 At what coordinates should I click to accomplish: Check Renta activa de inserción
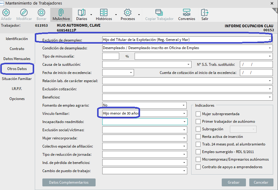(x=198, y=137)
